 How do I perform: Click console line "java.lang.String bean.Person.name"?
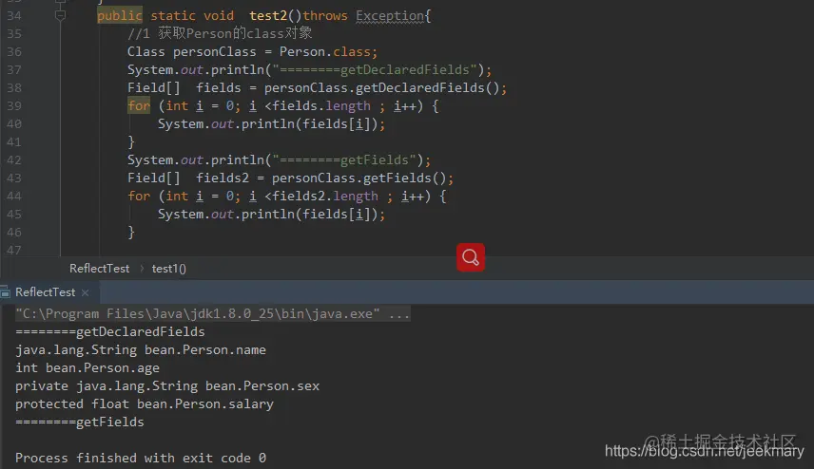[141, 349]
